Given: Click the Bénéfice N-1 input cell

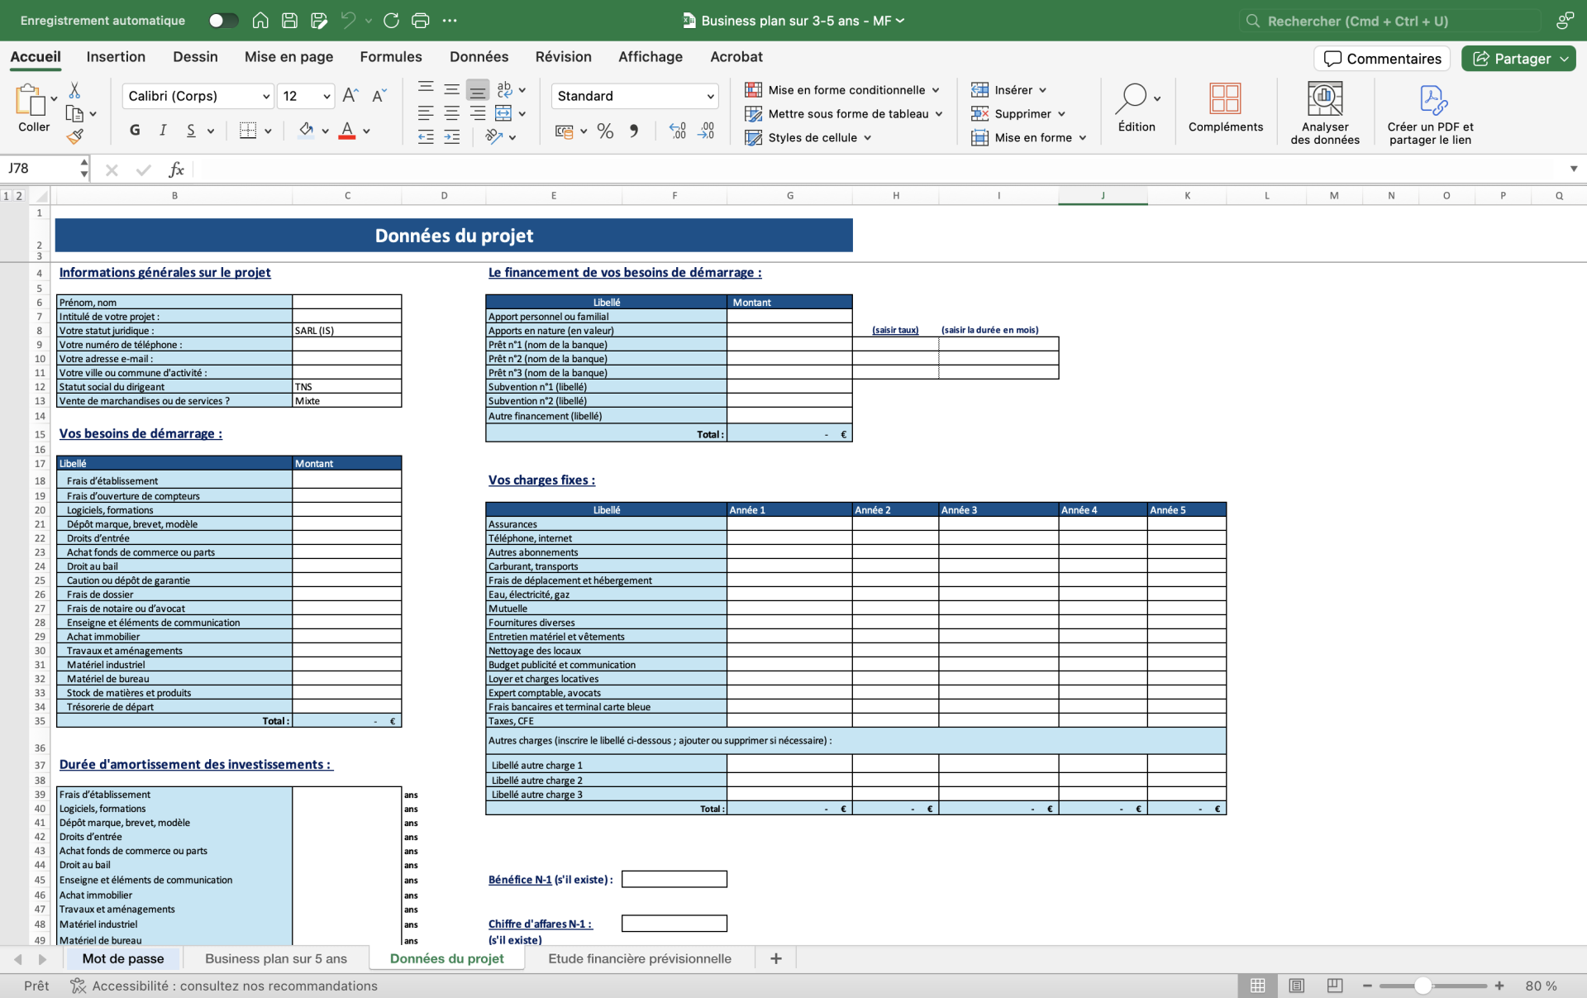Looking at the screenshot, I should tap(674, 879).
